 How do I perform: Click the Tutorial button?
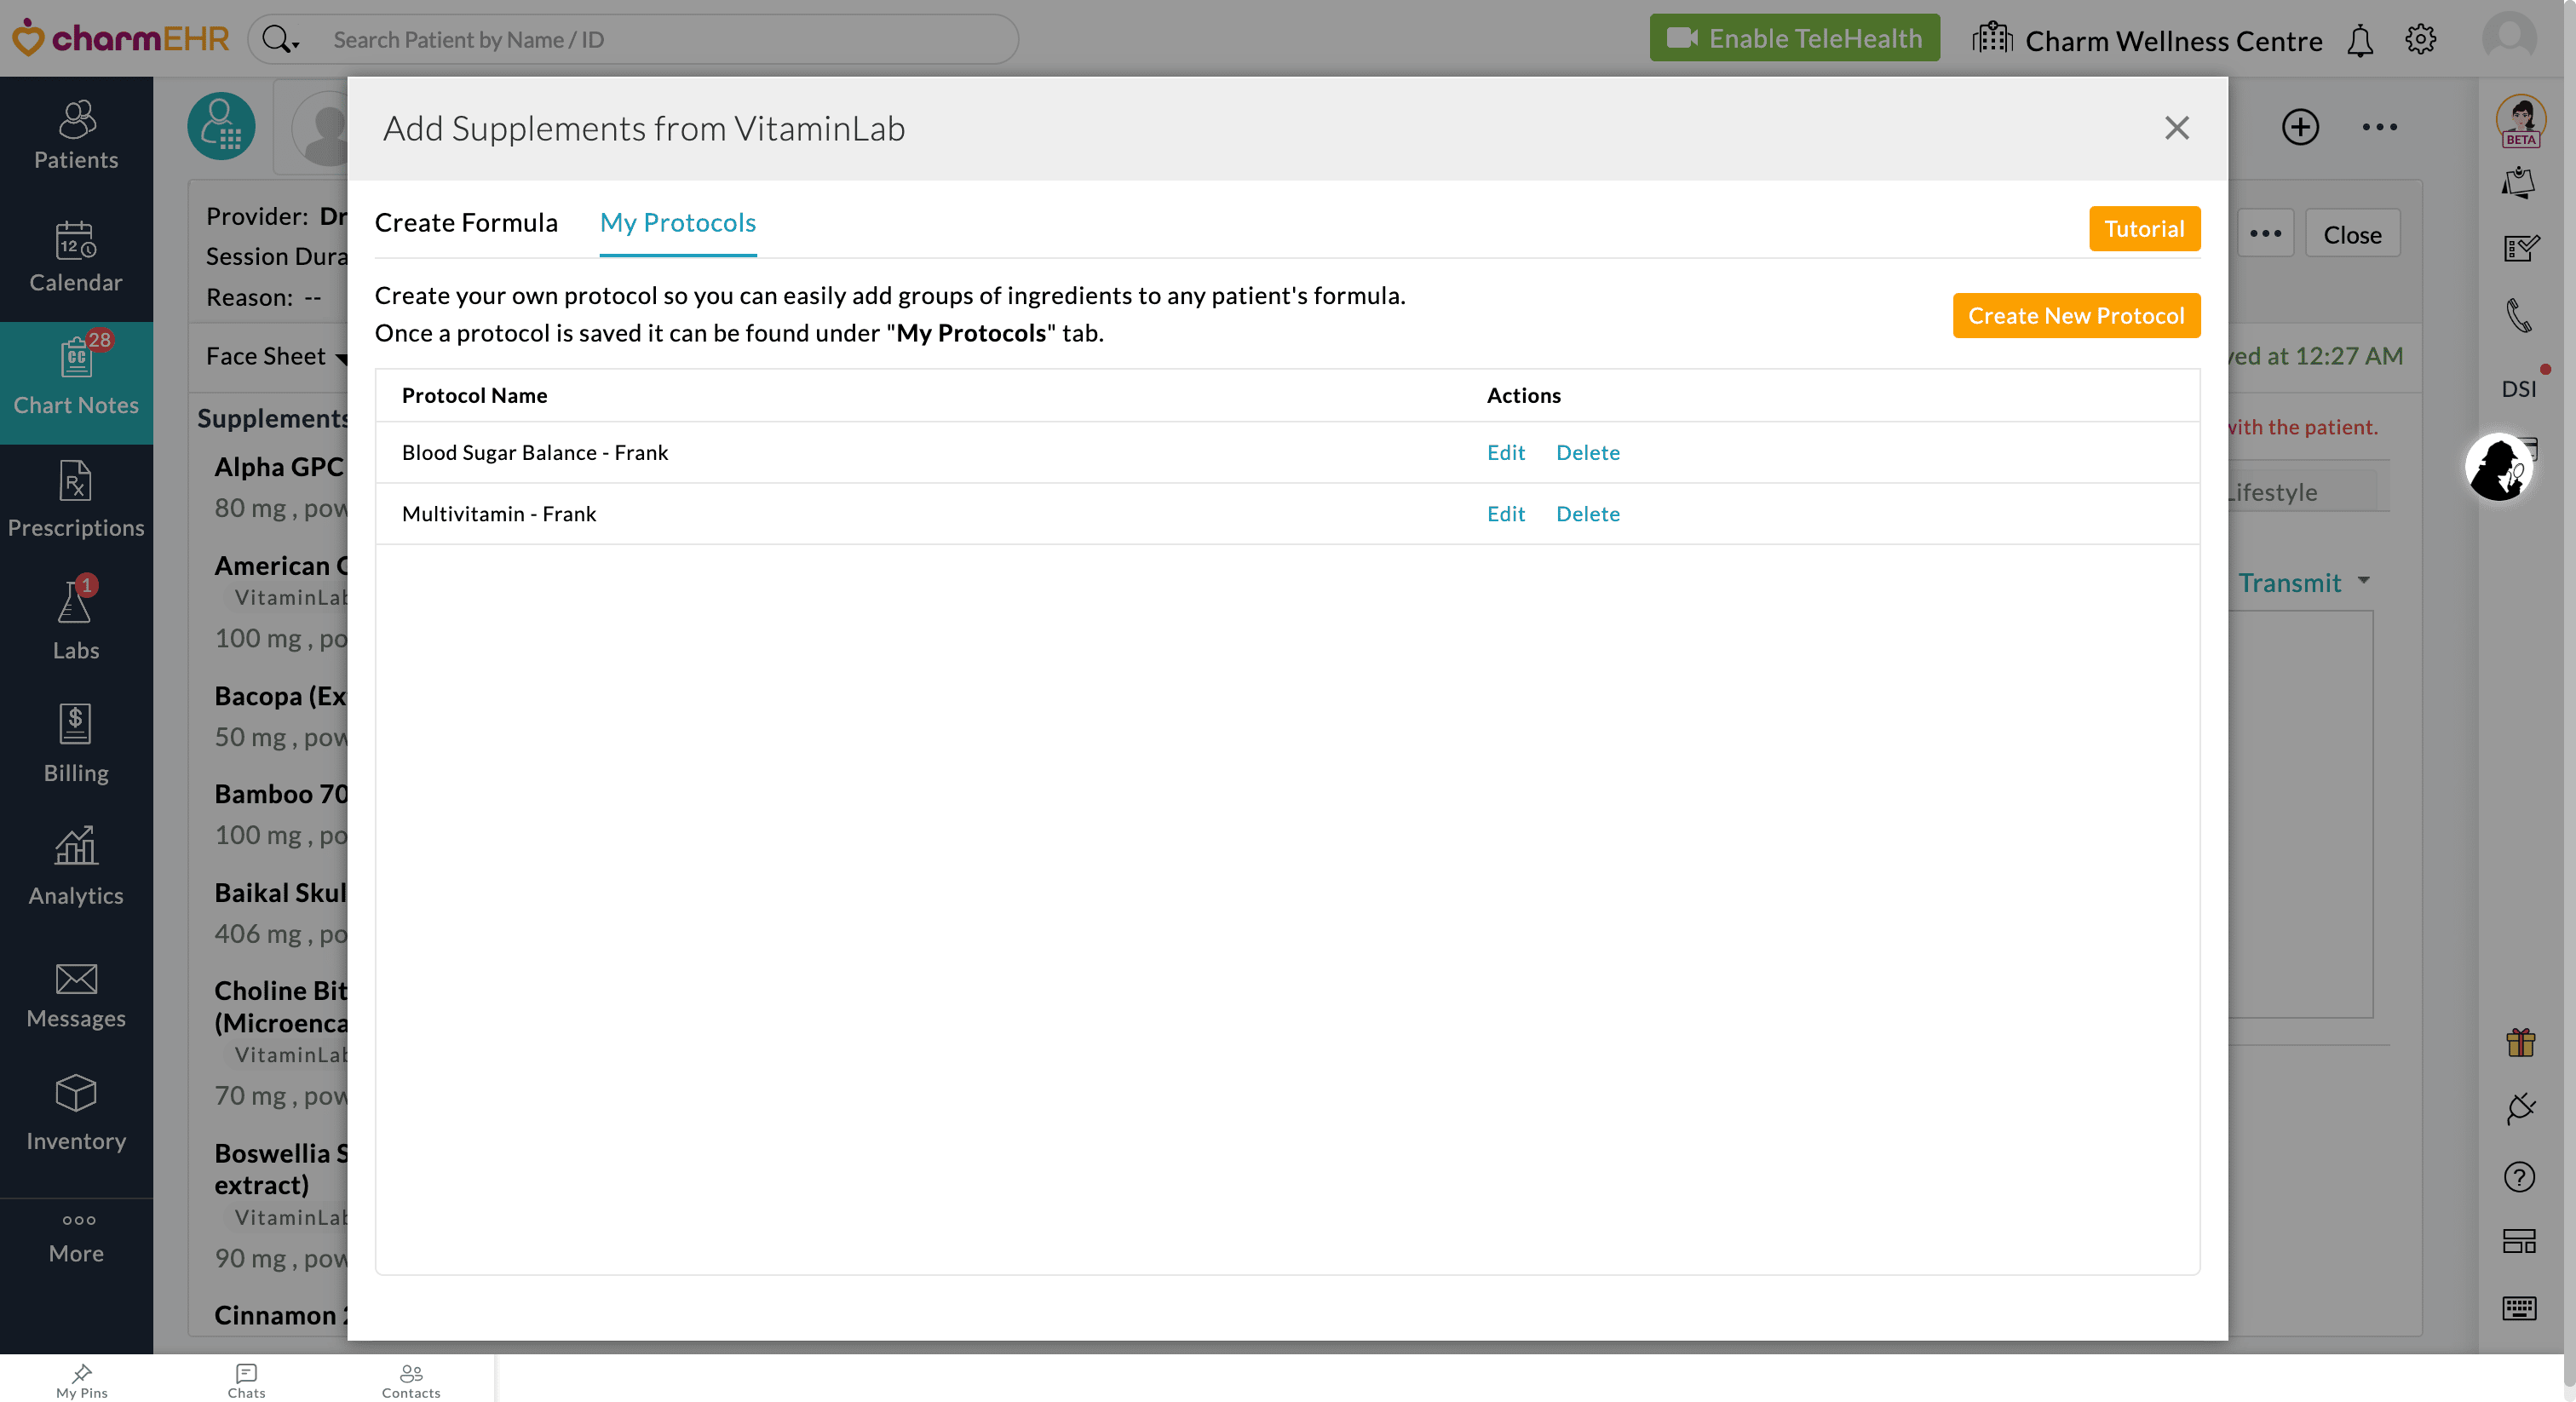[2144, 229]
